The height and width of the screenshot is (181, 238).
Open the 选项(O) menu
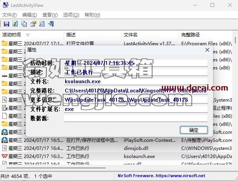(71, 15)
